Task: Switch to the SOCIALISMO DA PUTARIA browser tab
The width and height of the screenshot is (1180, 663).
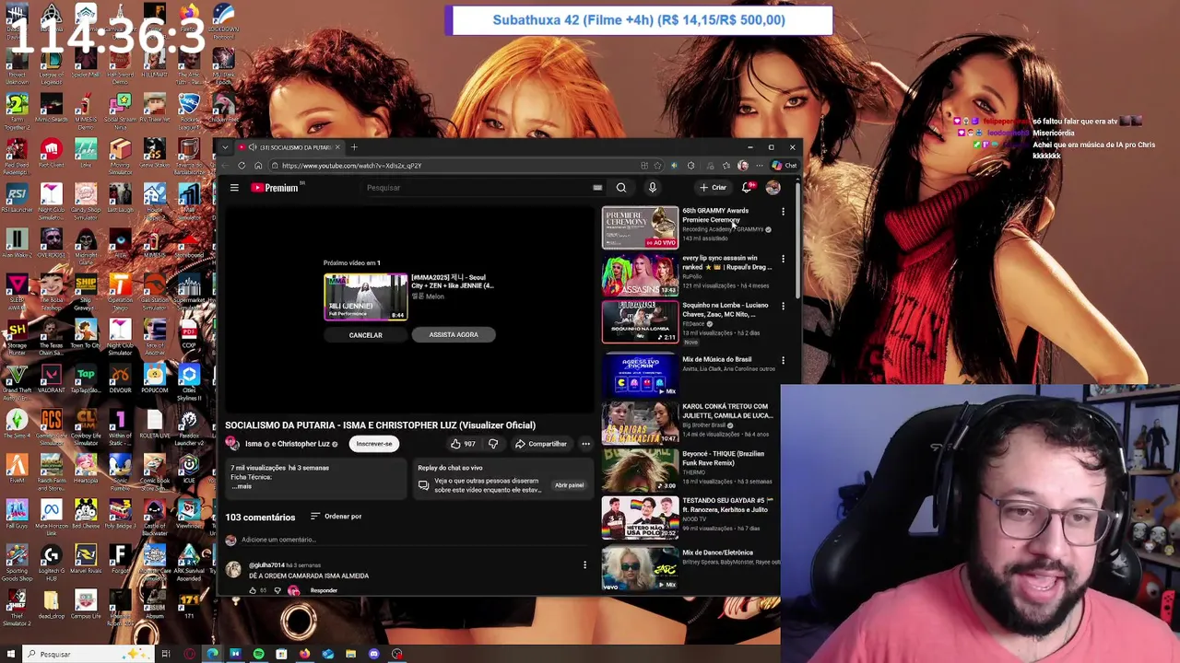Action: tap(289, 147)
